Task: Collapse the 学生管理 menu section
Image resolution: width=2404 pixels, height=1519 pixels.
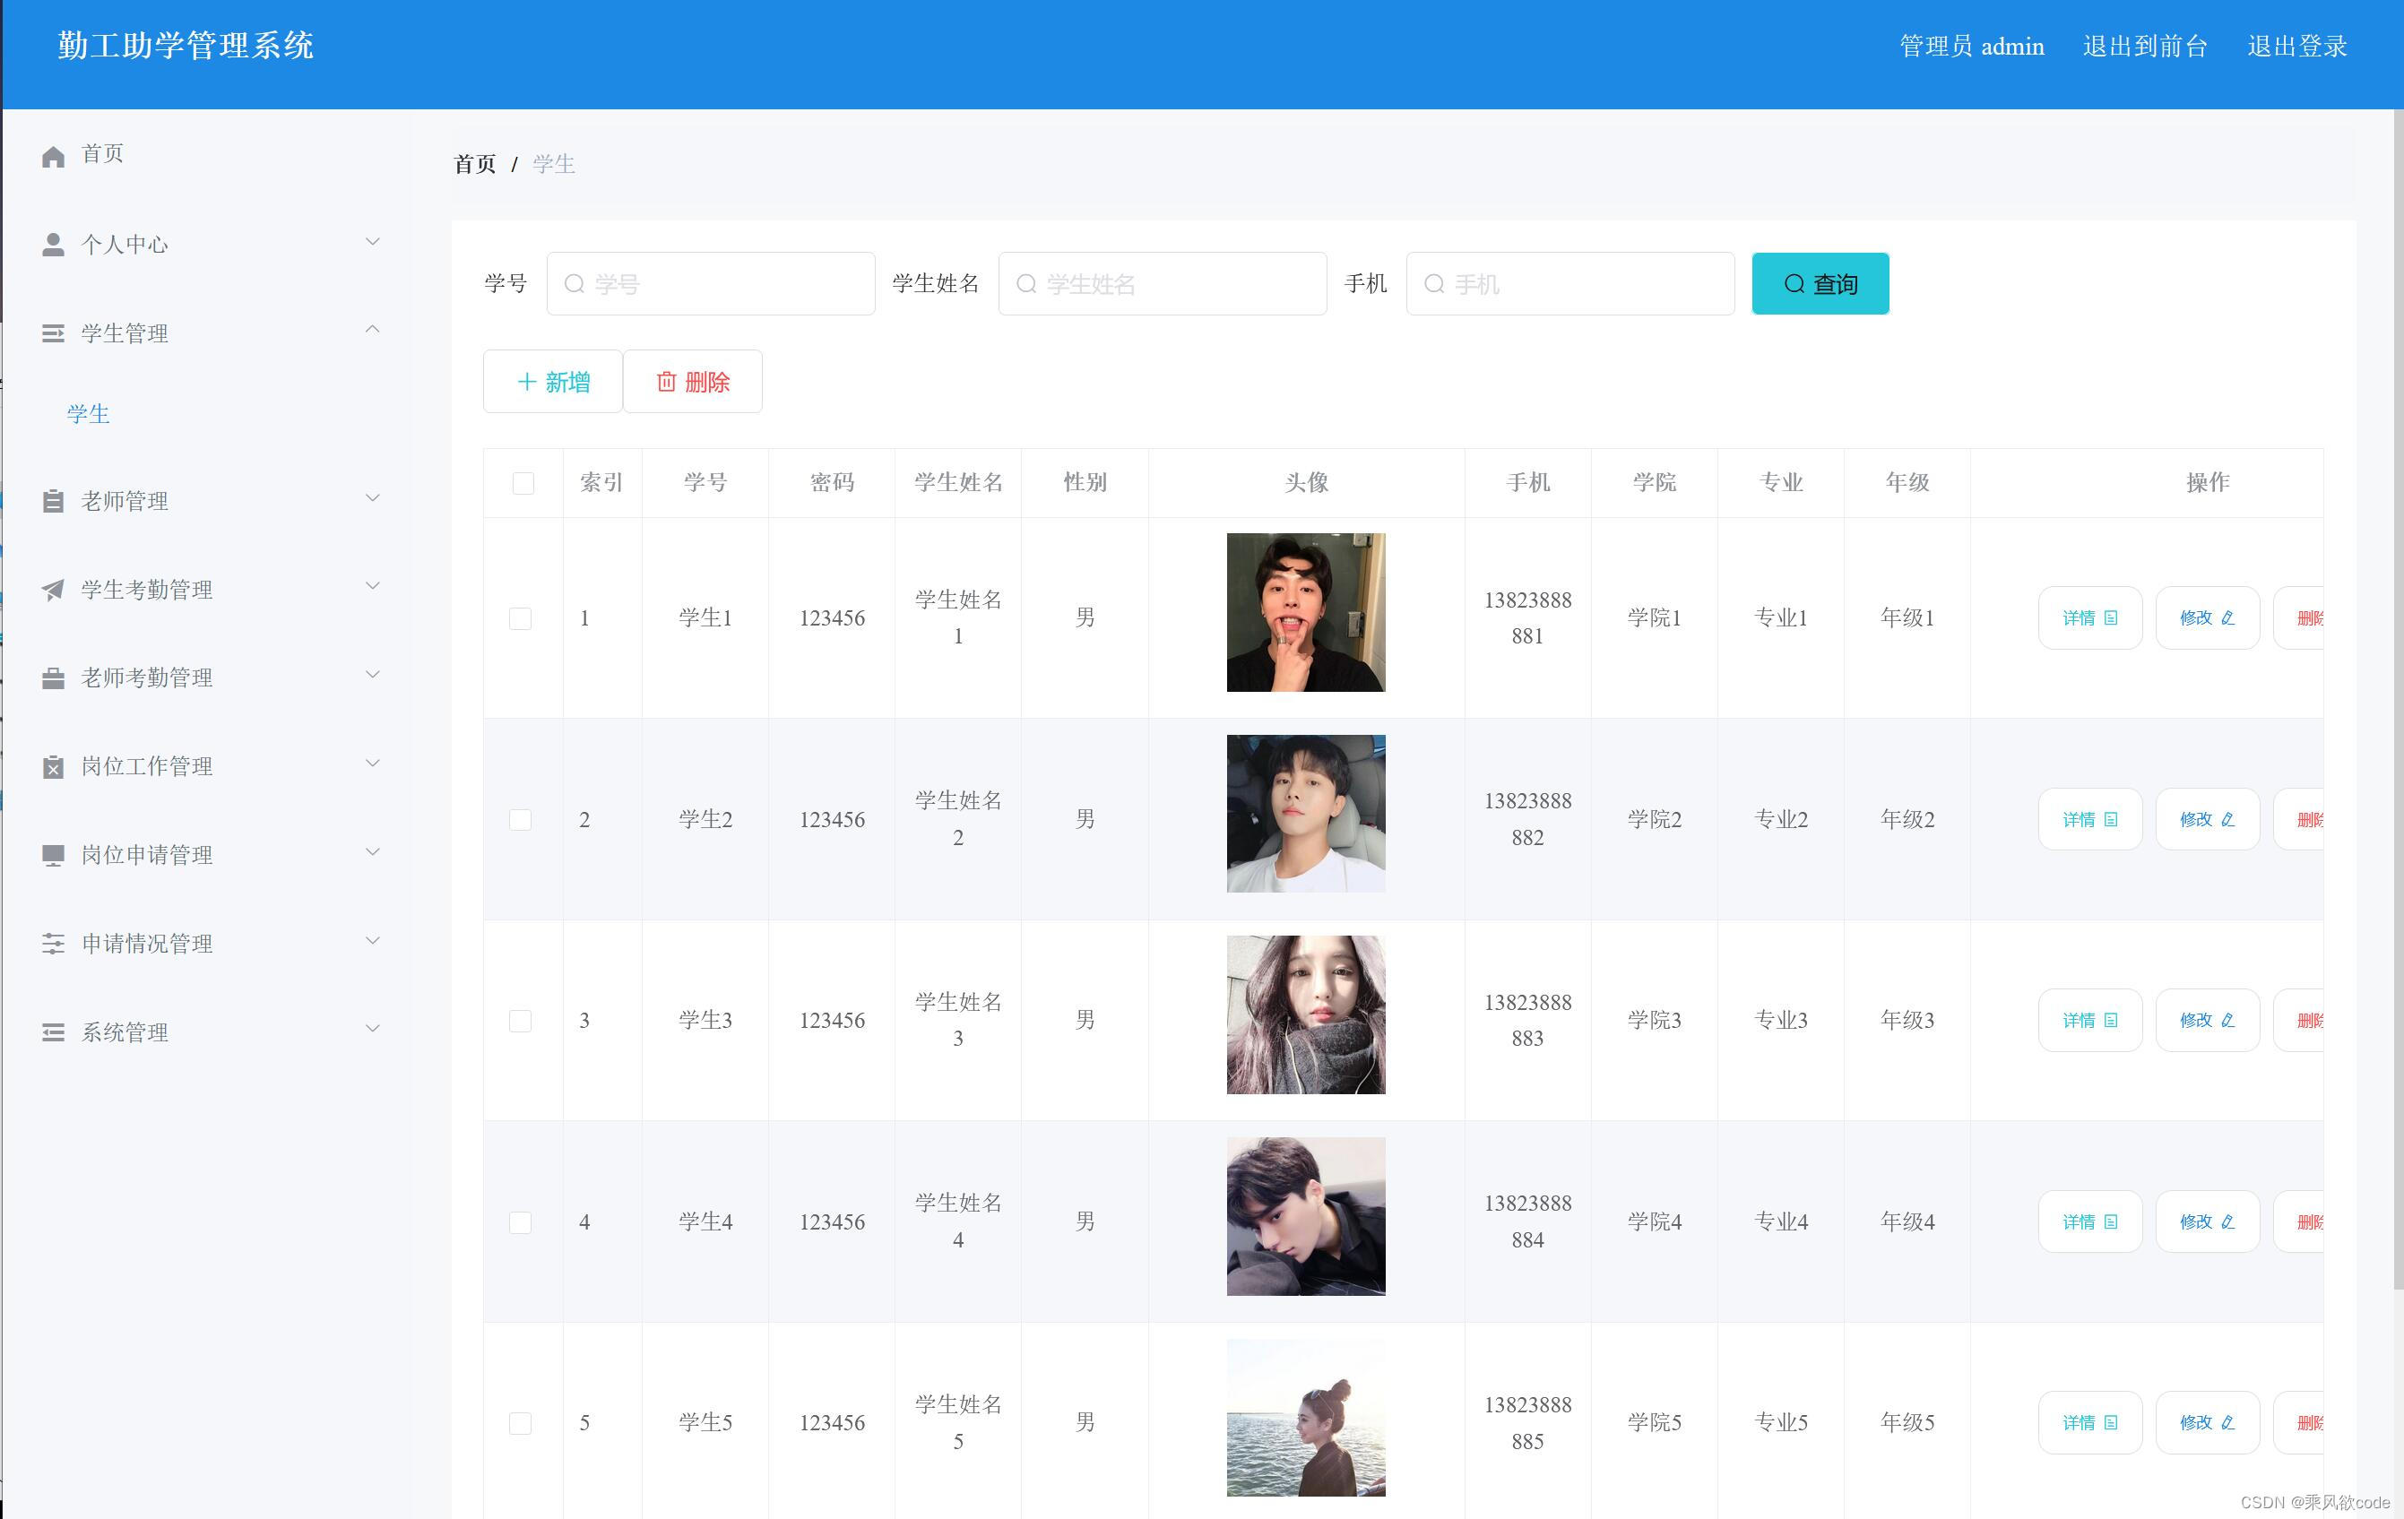Action: coord(374,330)
